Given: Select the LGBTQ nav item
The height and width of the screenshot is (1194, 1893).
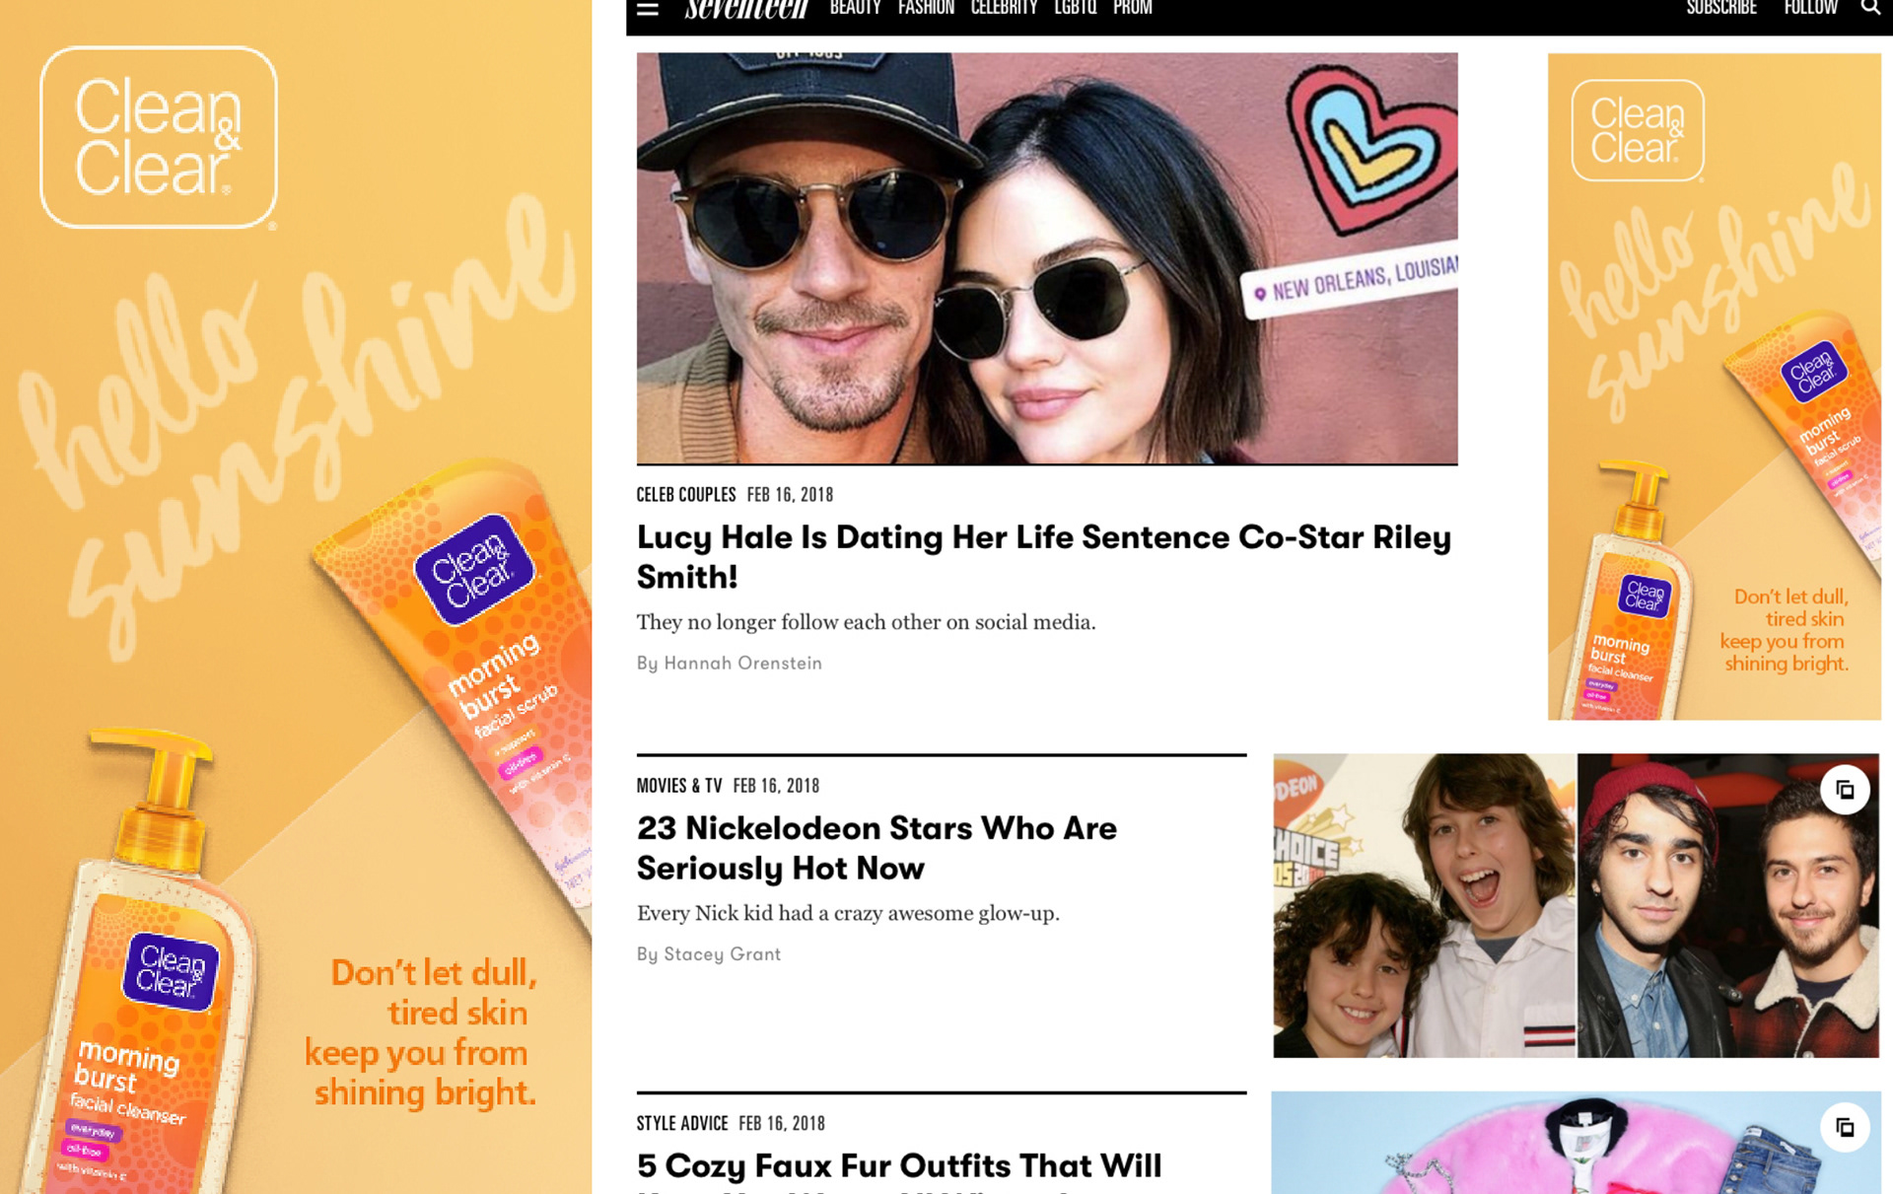Looking at the screenshot, I should click(1075, 8).
